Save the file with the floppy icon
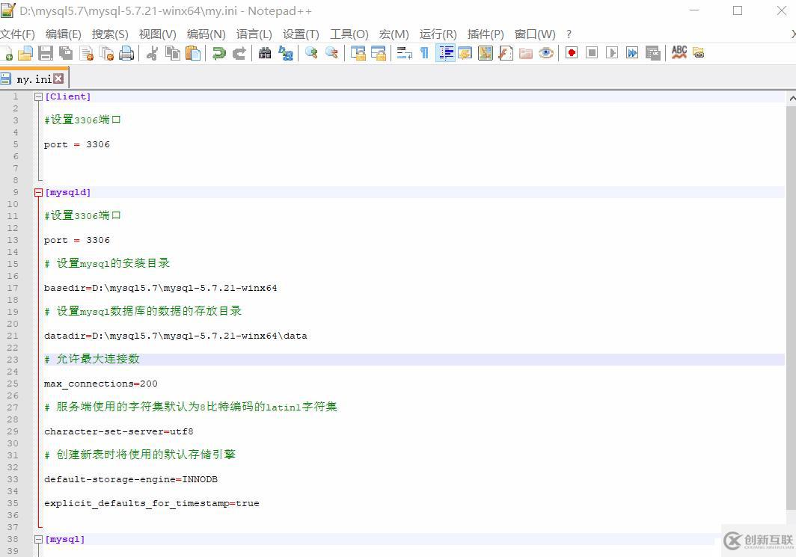This screenshot has height=557, width=796. coord(46,53)
